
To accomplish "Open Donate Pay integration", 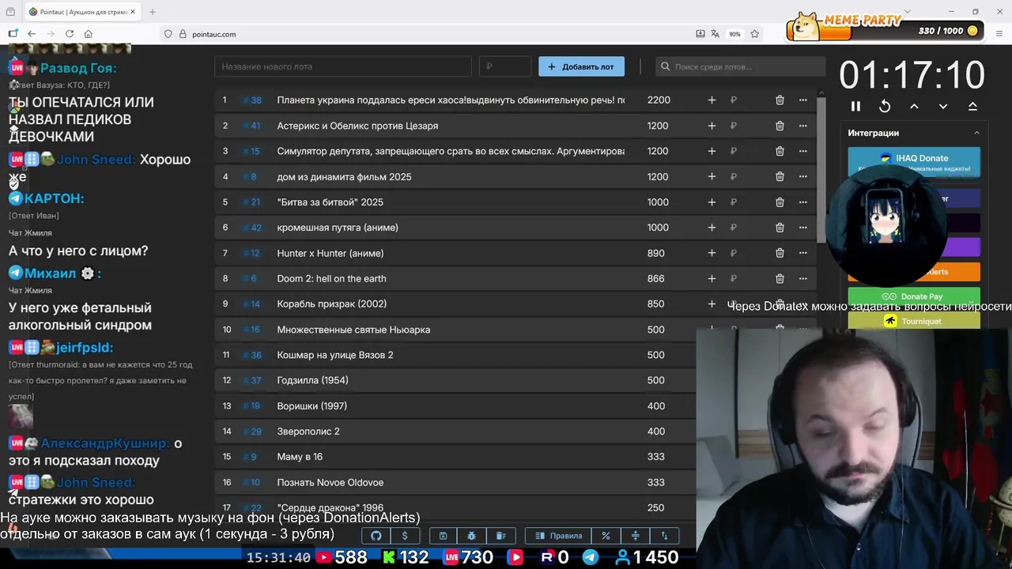I will tap(914, 296).
